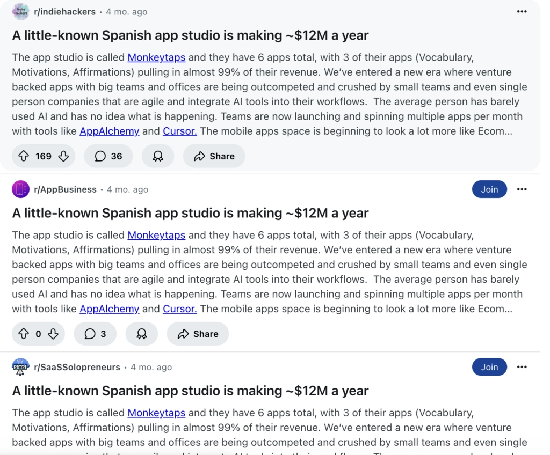Open the r/SaaSSolopreneurs community link
Screen dimensions: 550x455
tap(77, 367)
